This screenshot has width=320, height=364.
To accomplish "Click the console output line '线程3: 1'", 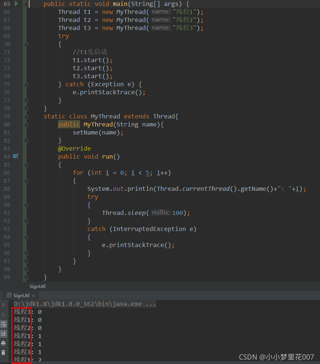I will [x=28, y=352].
